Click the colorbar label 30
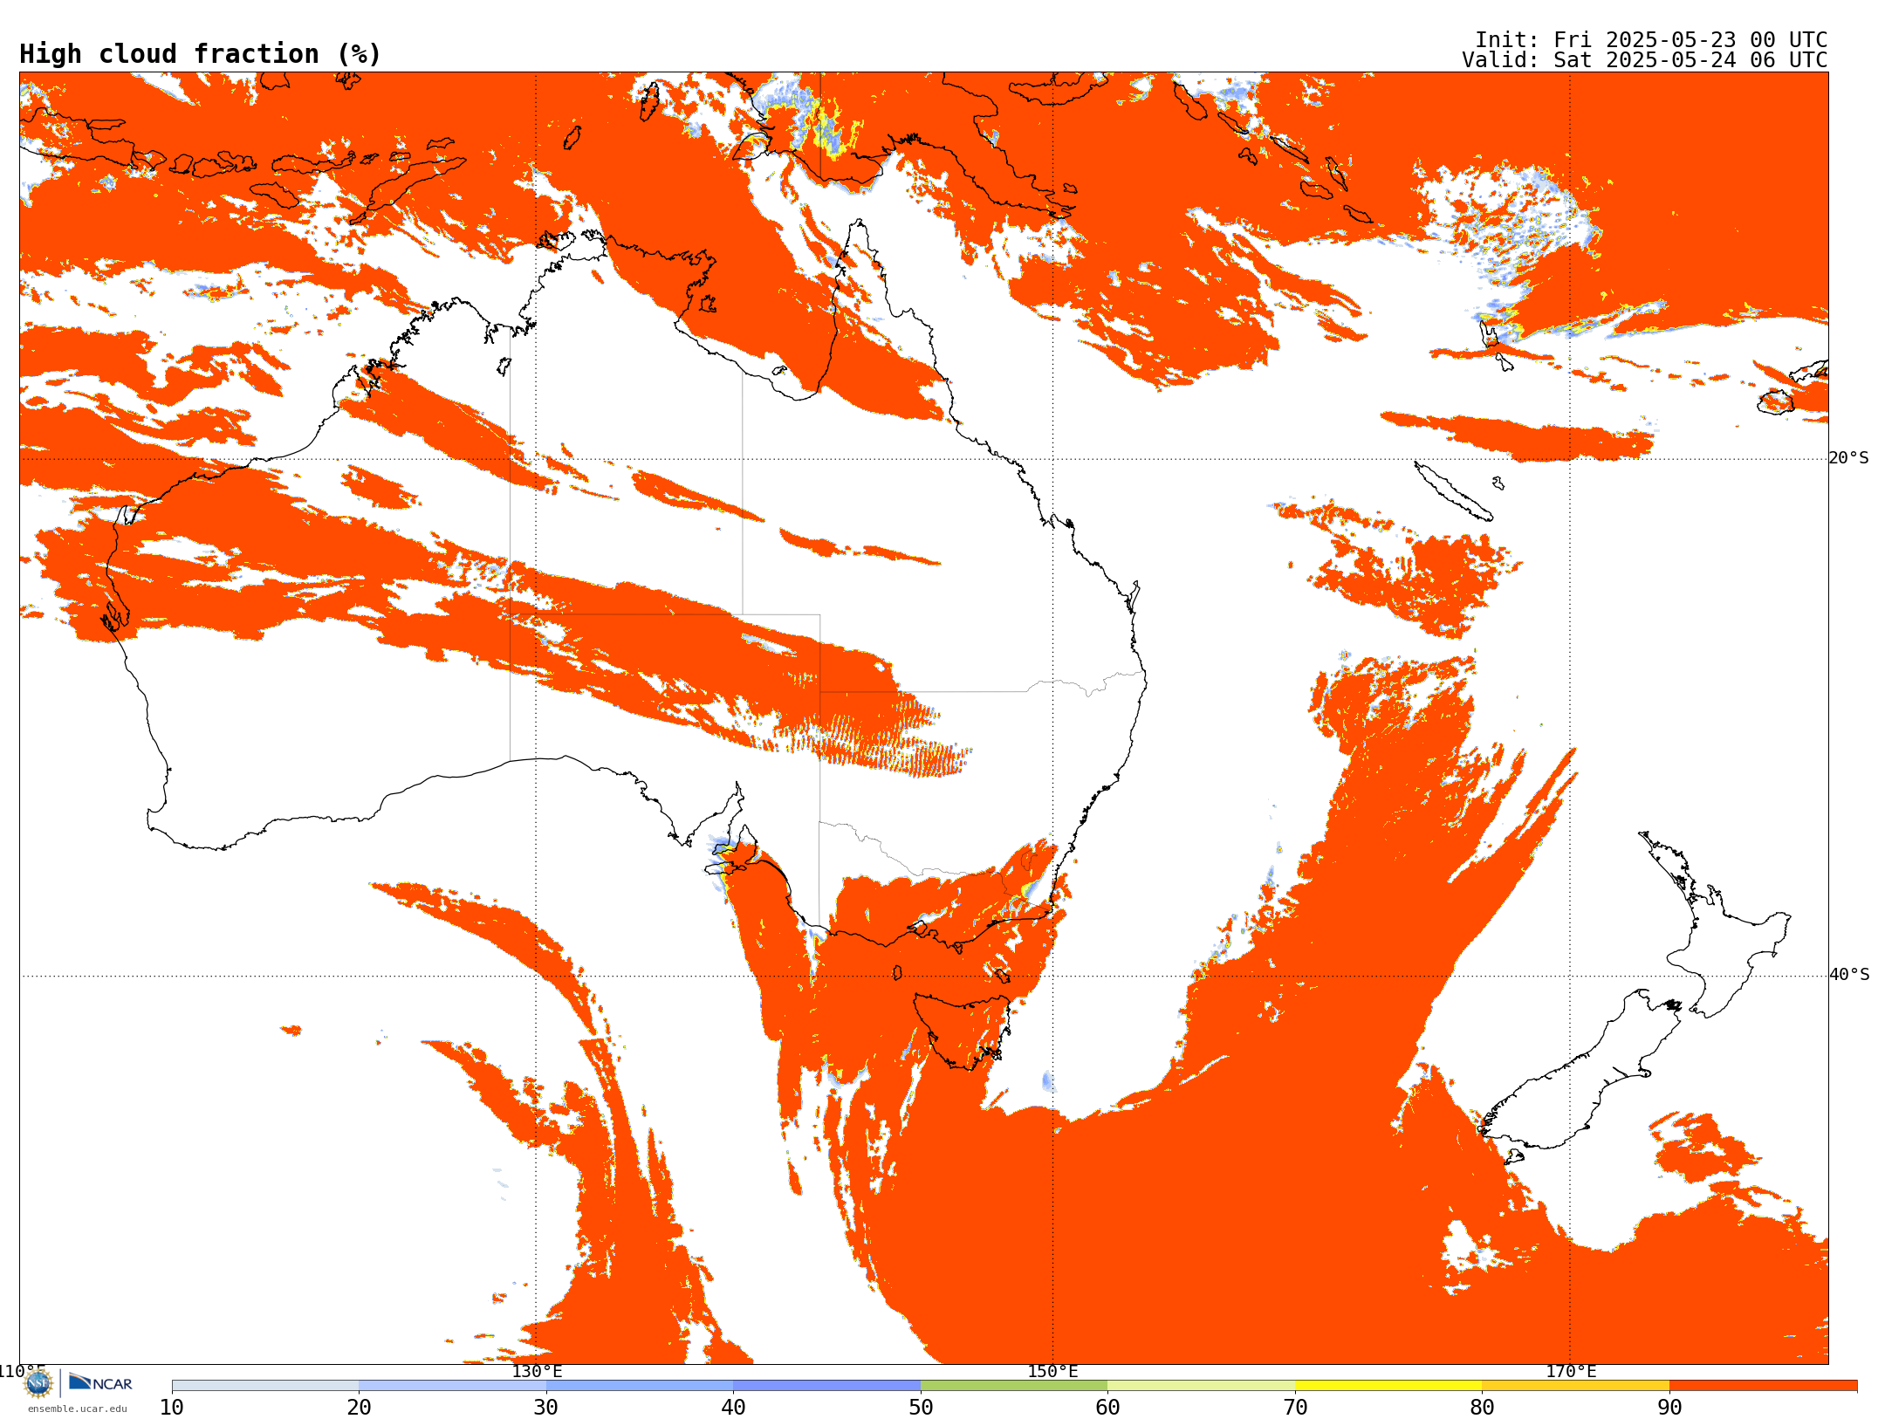This screenshot has height=1419, width=1885. (546, 1407)
